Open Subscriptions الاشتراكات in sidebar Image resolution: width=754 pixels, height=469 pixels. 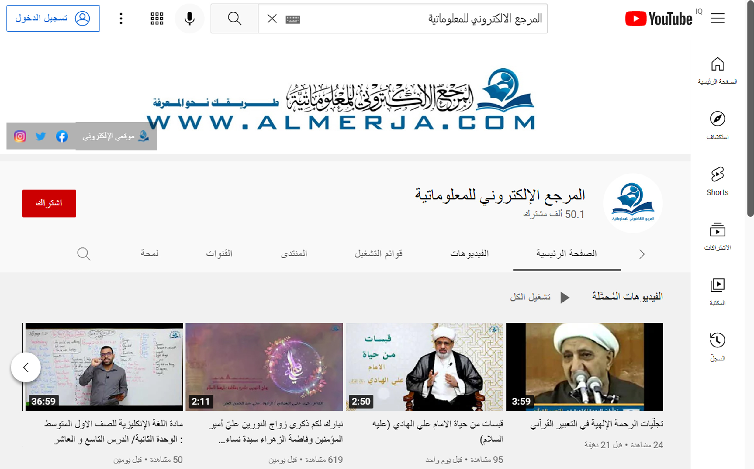pos(718,236)
